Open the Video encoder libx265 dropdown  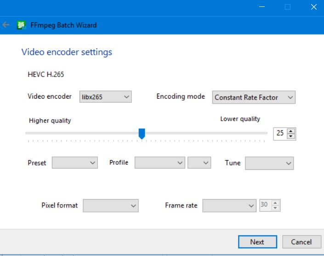pos(106,97)
